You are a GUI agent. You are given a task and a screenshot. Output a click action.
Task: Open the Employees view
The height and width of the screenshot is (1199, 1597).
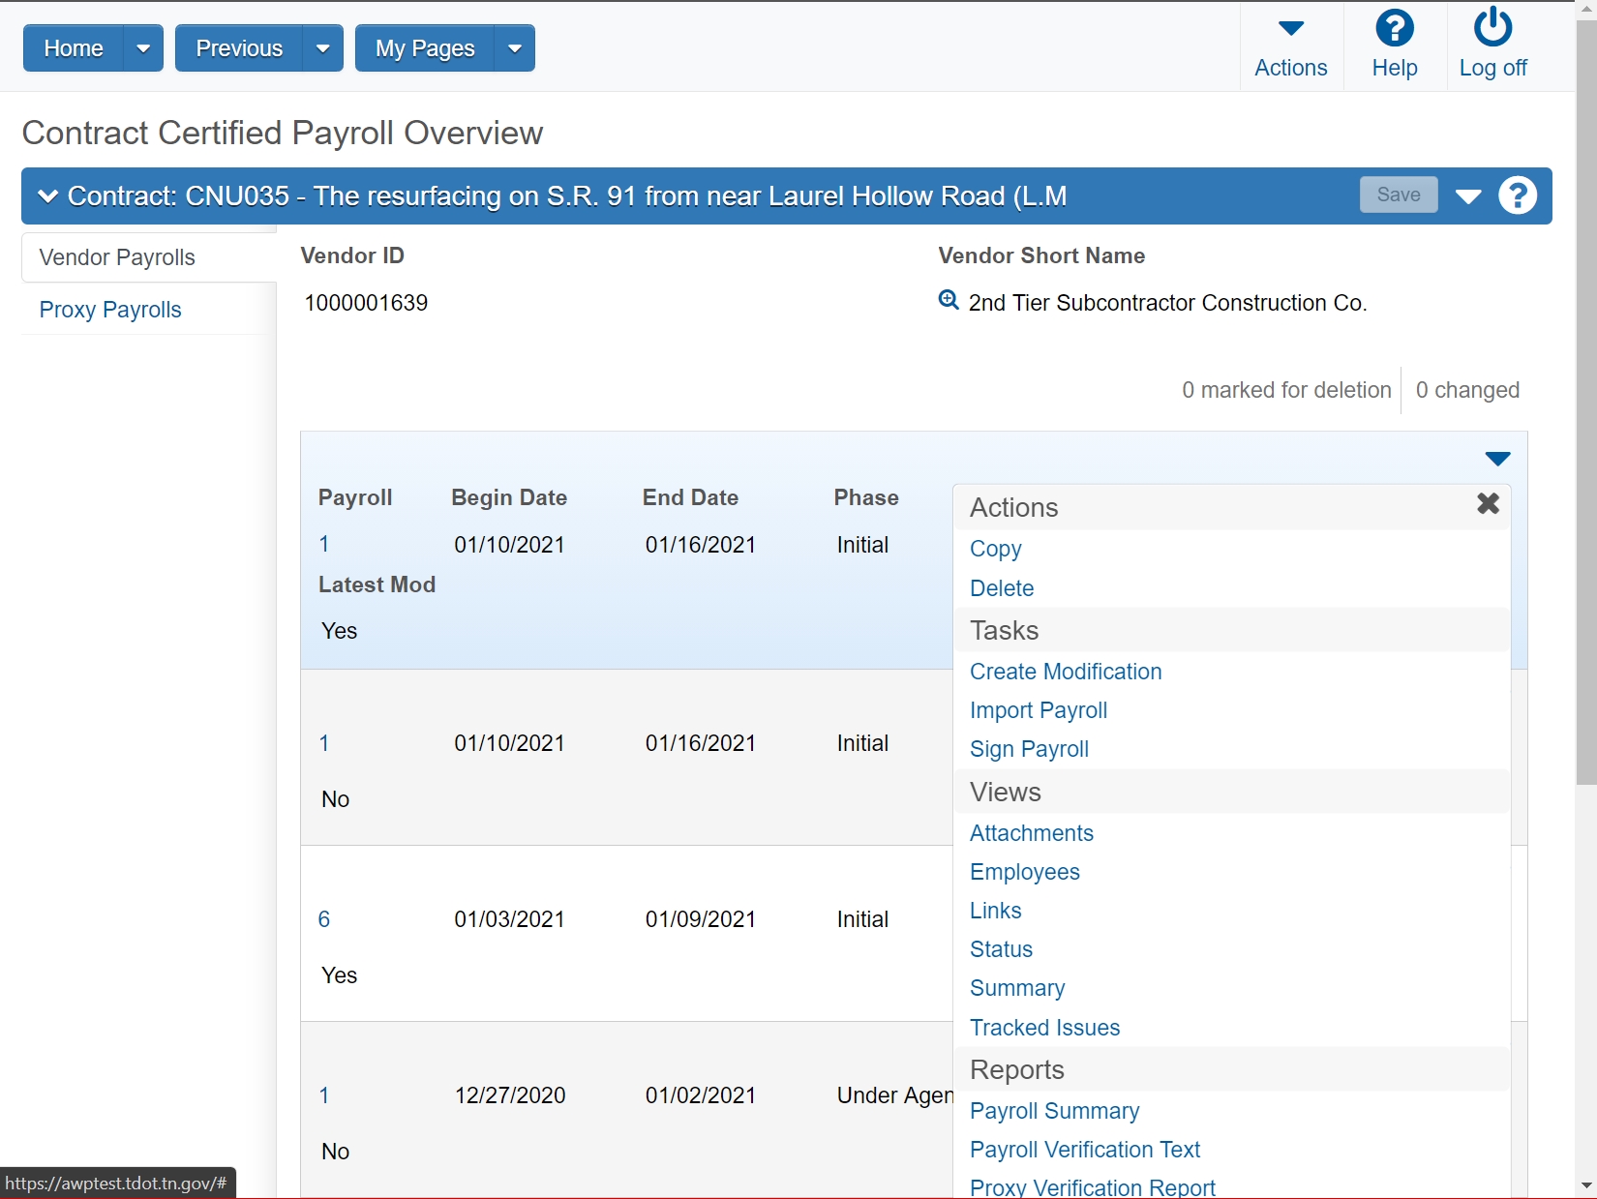tap(1025, 872)
